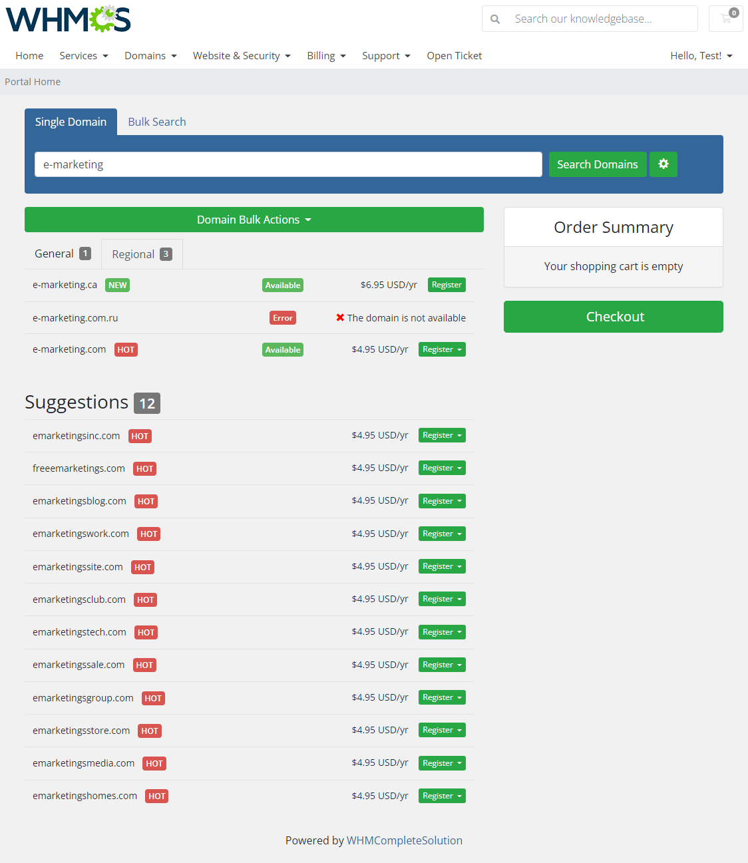Open Register dropdown for emarketingsclub.com

[x=442, y=599]
